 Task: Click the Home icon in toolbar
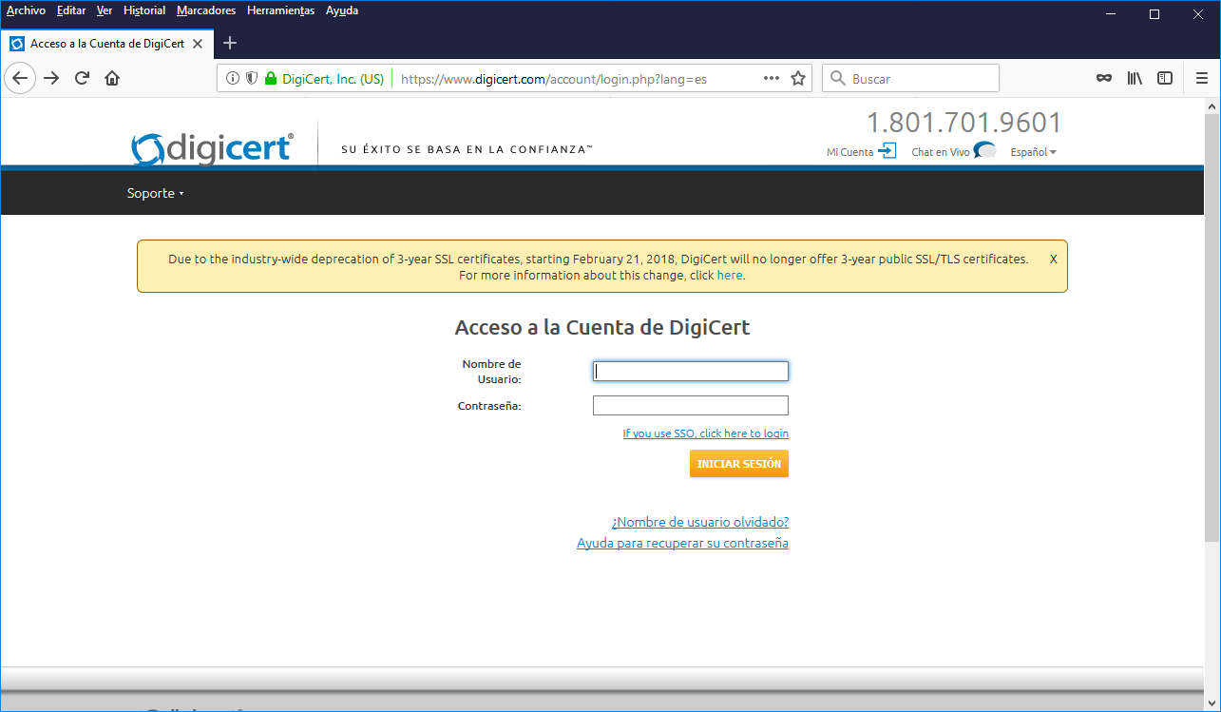click(x=112, y=79)
